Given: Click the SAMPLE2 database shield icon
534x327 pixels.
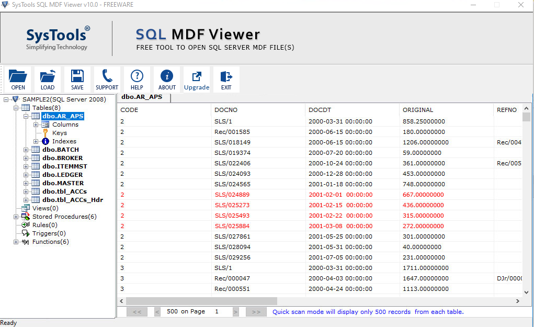Looking at the screenshot, I should click(15, 99).
